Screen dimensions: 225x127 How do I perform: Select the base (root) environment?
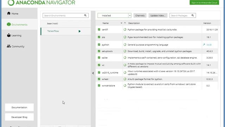point(66,24)
